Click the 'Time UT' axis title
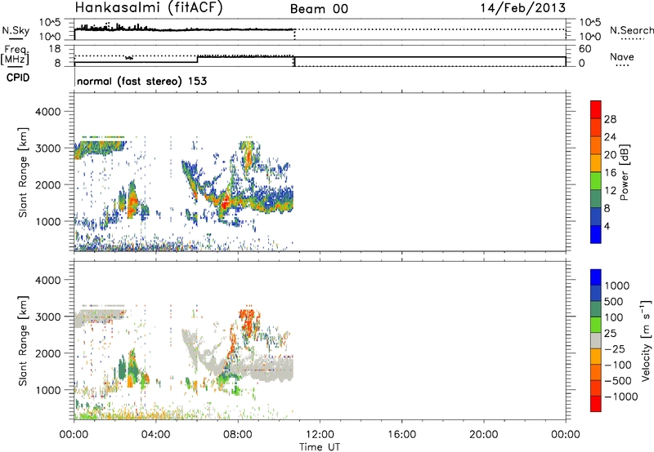Viewport: 654px width, 452px height. tap(320, 447)
